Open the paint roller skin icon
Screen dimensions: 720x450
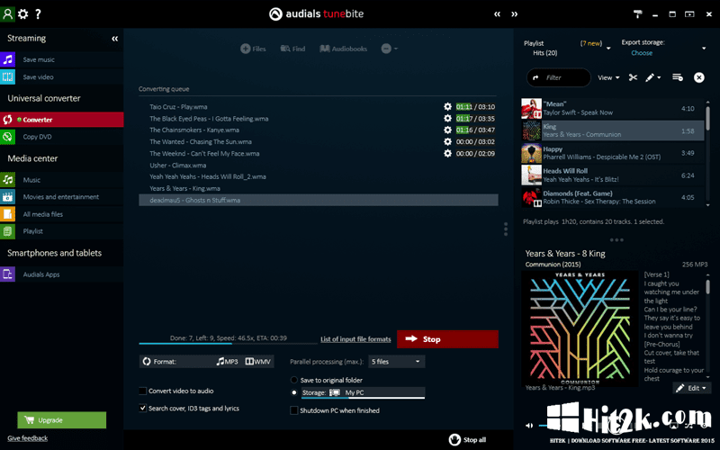(x=638, y=13)
